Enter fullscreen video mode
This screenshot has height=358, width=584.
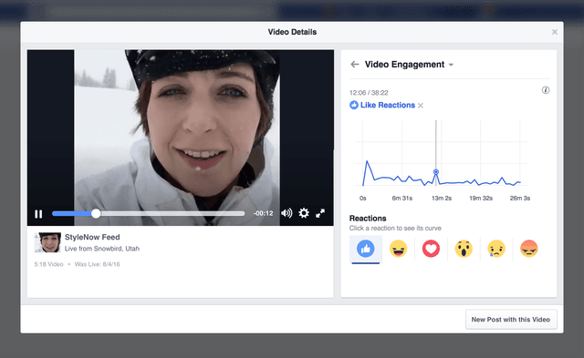pos(320,213)
